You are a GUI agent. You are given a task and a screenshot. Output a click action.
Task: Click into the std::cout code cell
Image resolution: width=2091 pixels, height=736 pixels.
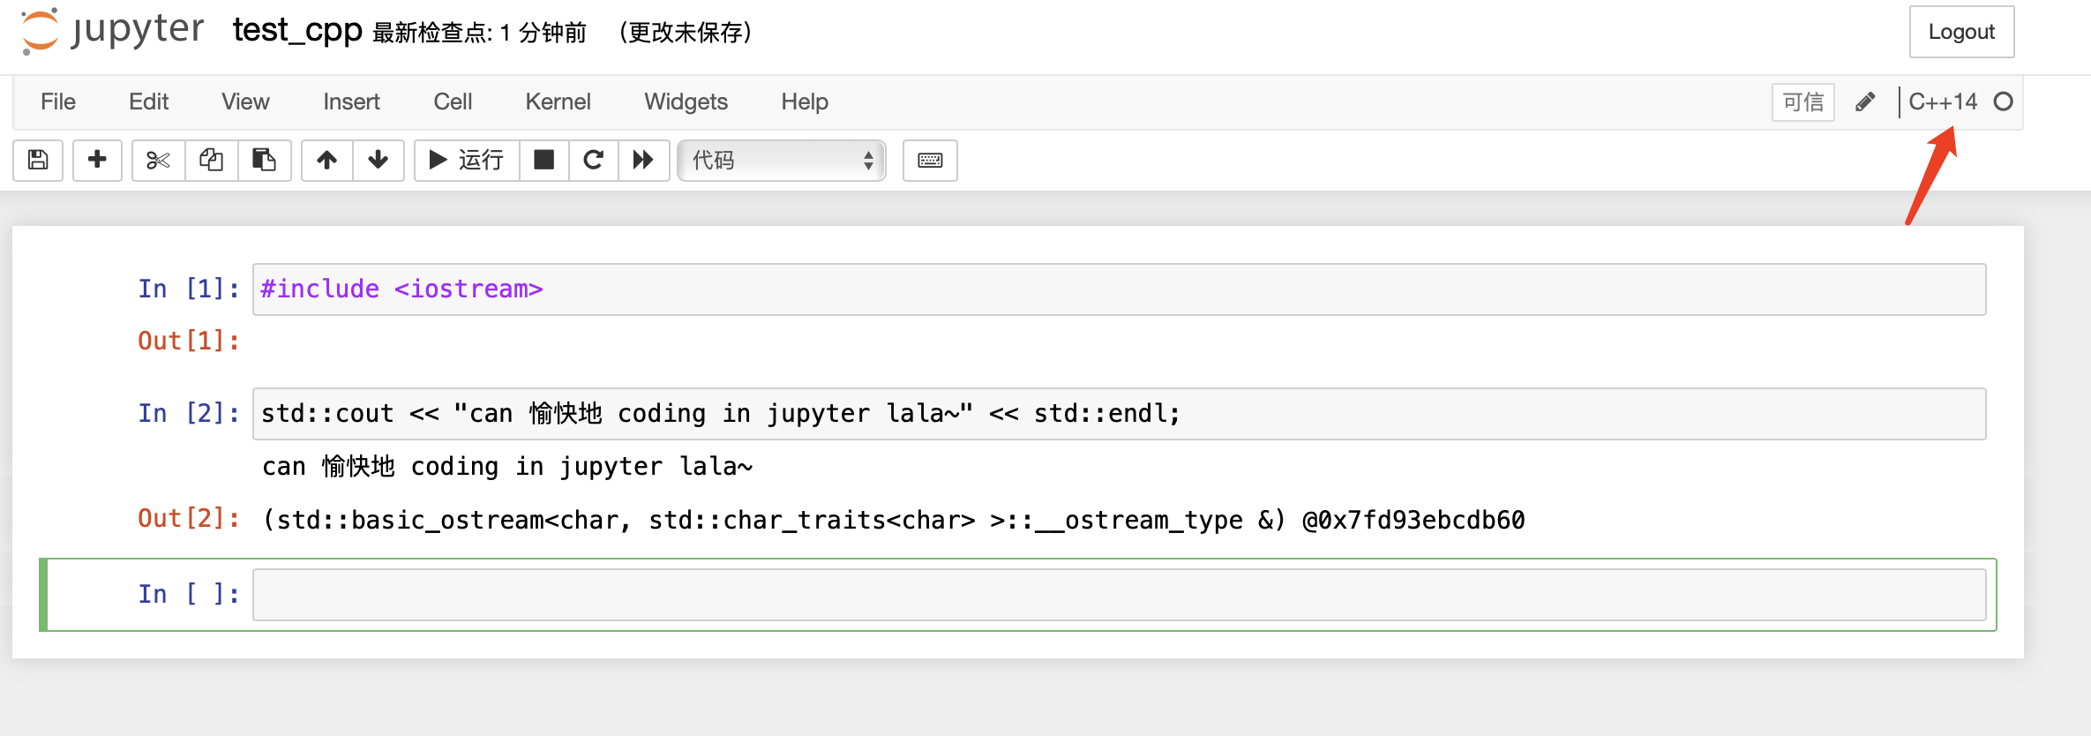coord(1119,414)
